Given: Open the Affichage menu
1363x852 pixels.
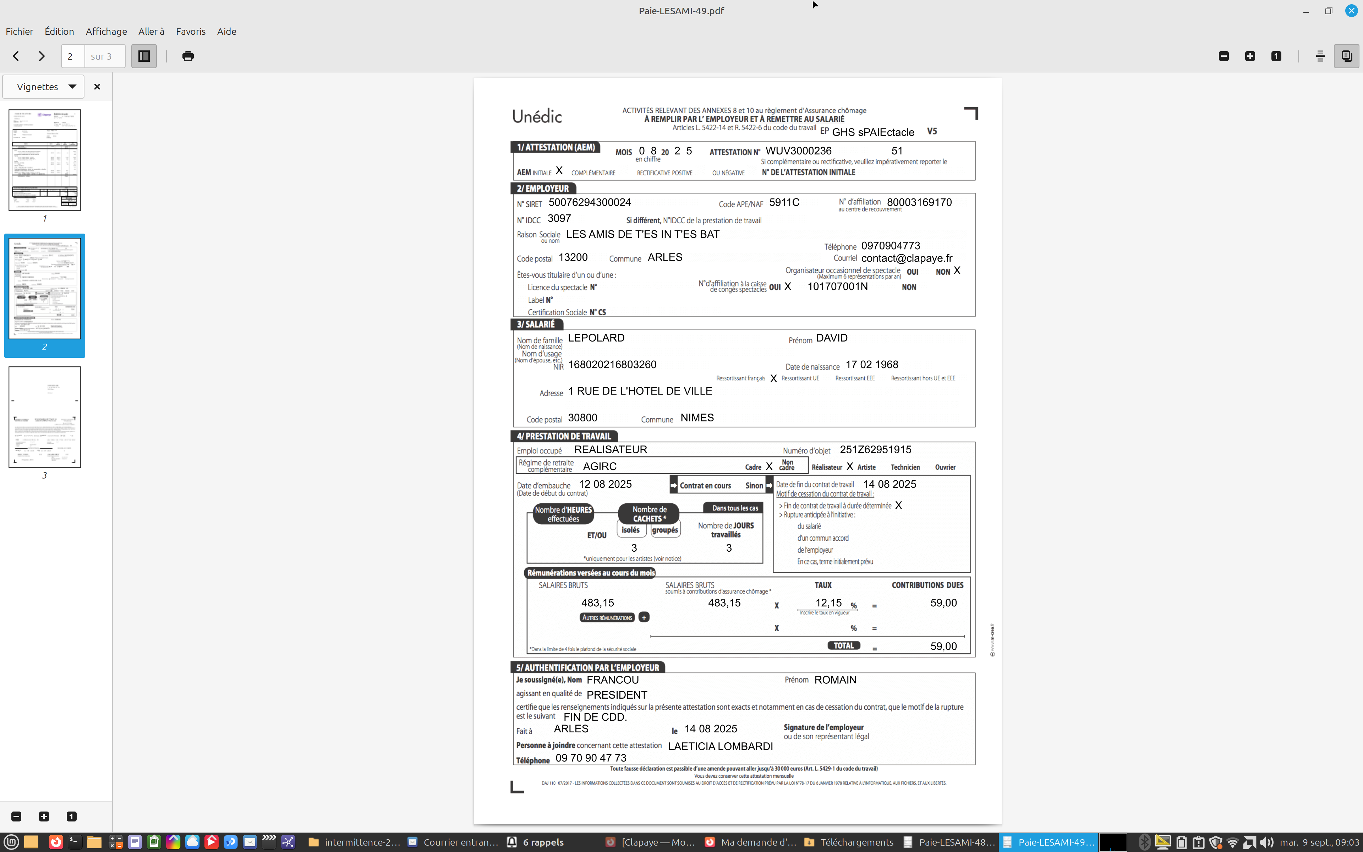Looking at the screenshot, I should click(x=106, y=32).
